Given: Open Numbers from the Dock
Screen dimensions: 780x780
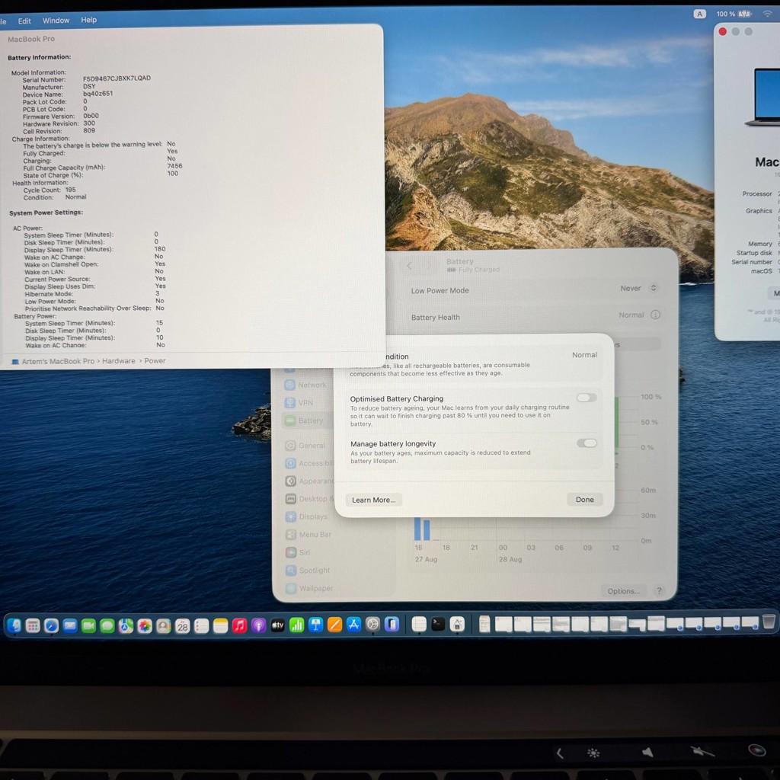Looking at the screenshot, I should (x=296, y=625).
